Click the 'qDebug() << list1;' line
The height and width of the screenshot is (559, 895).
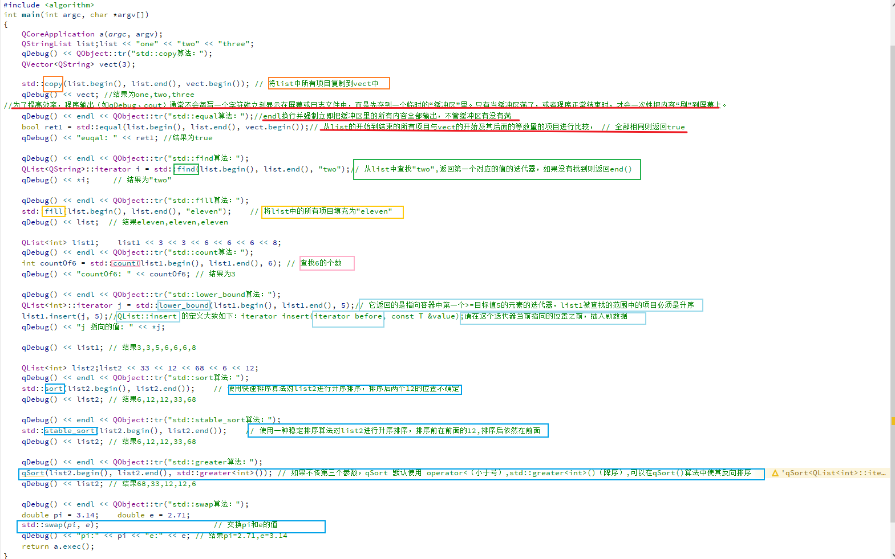click(x=63, y=348)
